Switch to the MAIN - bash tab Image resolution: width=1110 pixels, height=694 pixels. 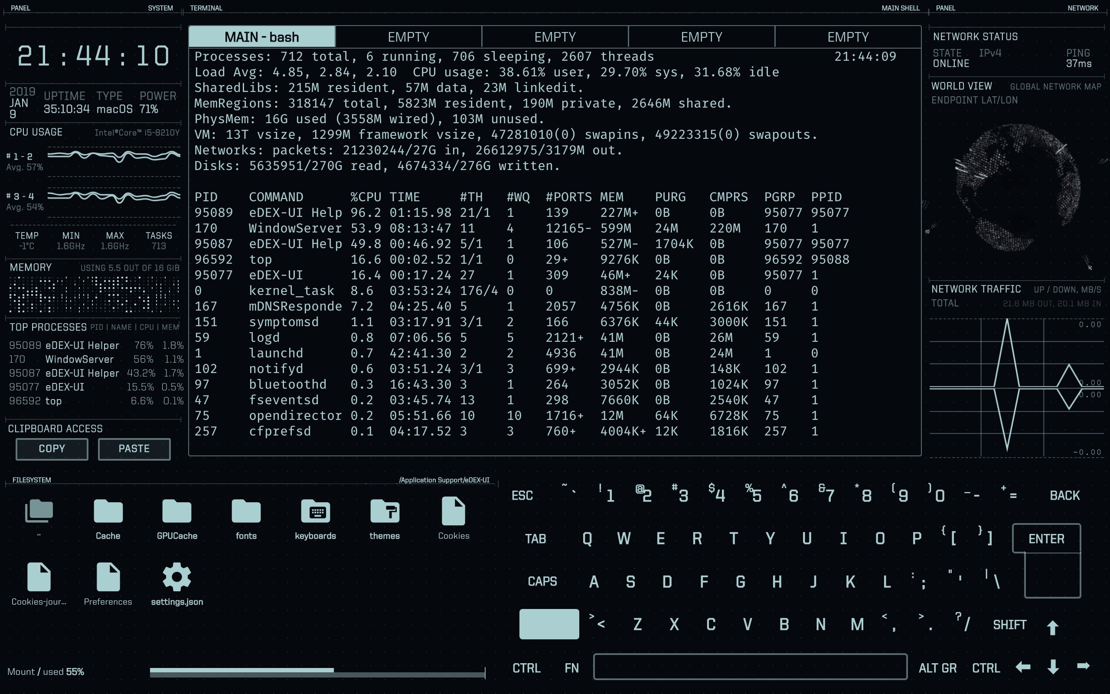point(262,37)
